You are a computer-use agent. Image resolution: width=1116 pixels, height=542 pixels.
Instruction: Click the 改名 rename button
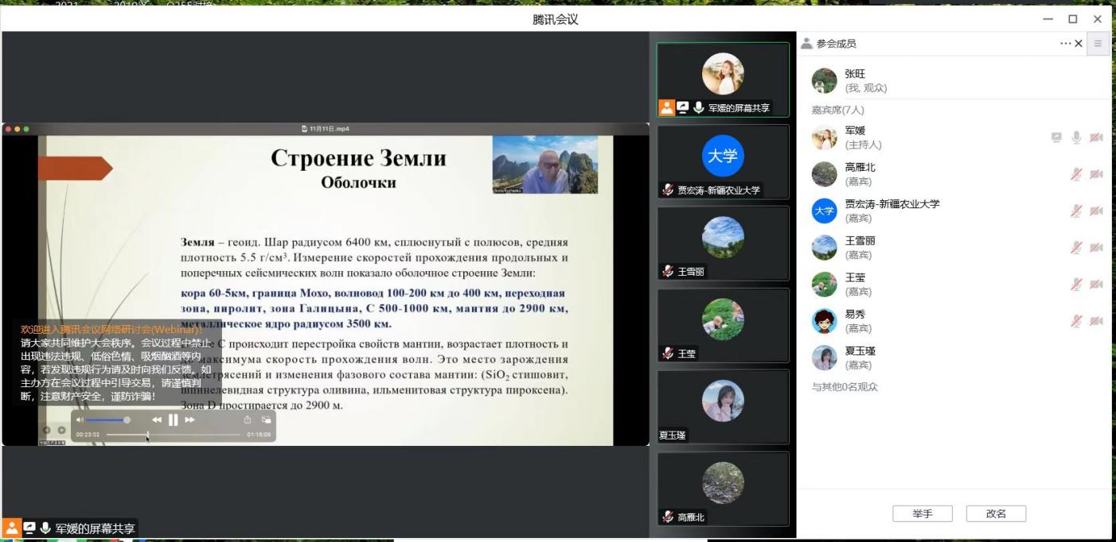point(996,514)
